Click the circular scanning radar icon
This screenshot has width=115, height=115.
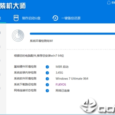(x=18, y=36)
